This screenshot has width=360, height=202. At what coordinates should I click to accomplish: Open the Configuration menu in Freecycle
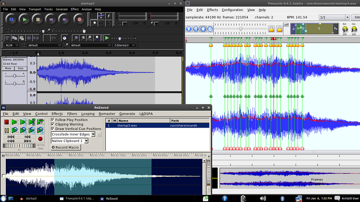[x=232, y=10]
